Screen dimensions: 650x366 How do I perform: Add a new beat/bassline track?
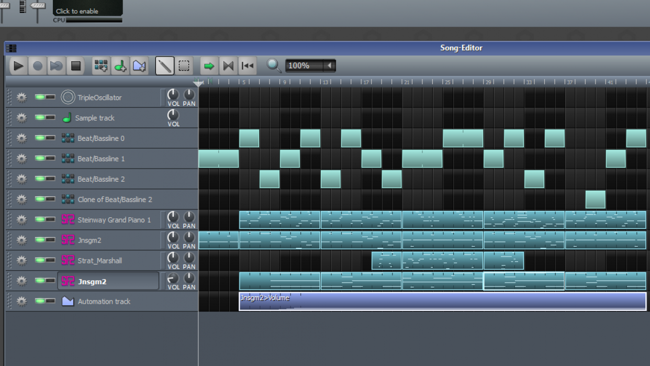(x=101, y=66)
